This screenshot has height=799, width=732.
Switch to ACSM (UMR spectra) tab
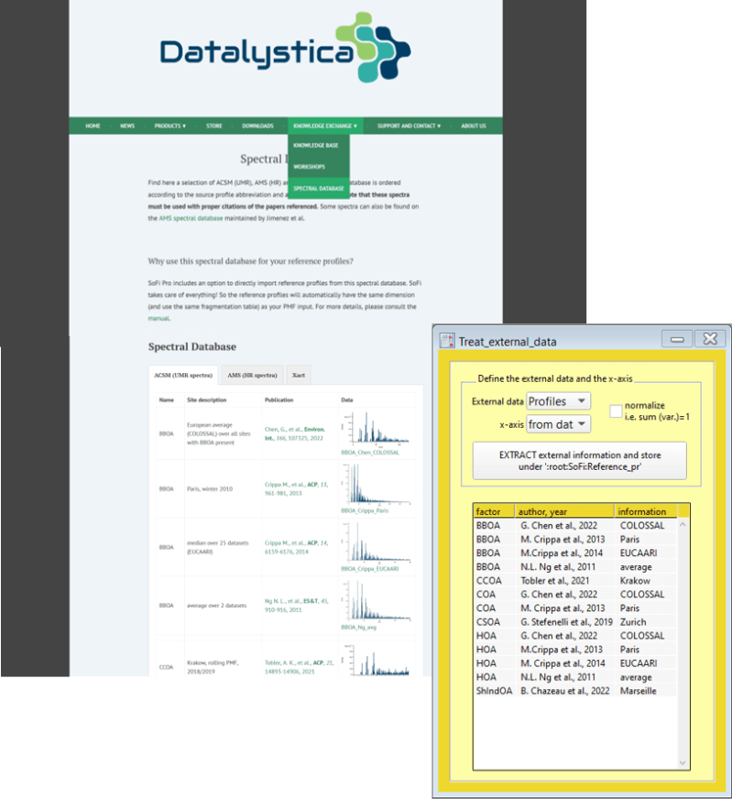(183, 375)
